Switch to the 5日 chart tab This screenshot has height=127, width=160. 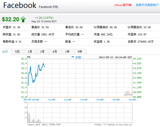pyautogui.click(x=18, y=52)
